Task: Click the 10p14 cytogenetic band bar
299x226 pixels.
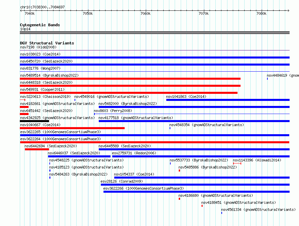Action: [x=155, y=33]
